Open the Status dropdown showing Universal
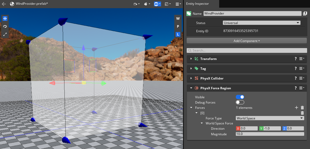 (x=261, y=23)
